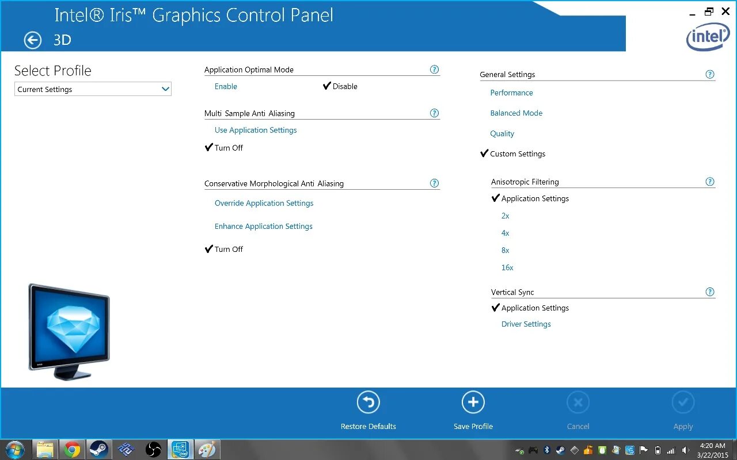Select Balanced Mode general setting
The image size is (737, 460).
[516, 113]
